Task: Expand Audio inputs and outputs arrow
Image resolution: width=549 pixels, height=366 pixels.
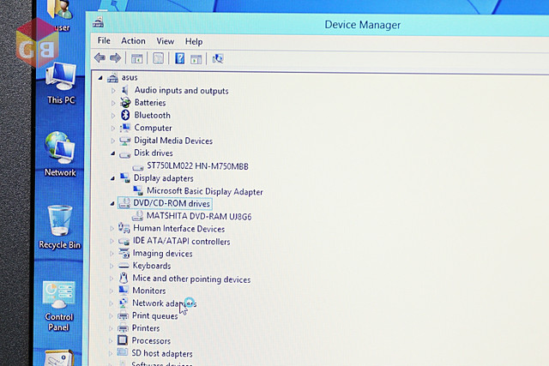Action: pyautogui.click(x=113, y=91)
